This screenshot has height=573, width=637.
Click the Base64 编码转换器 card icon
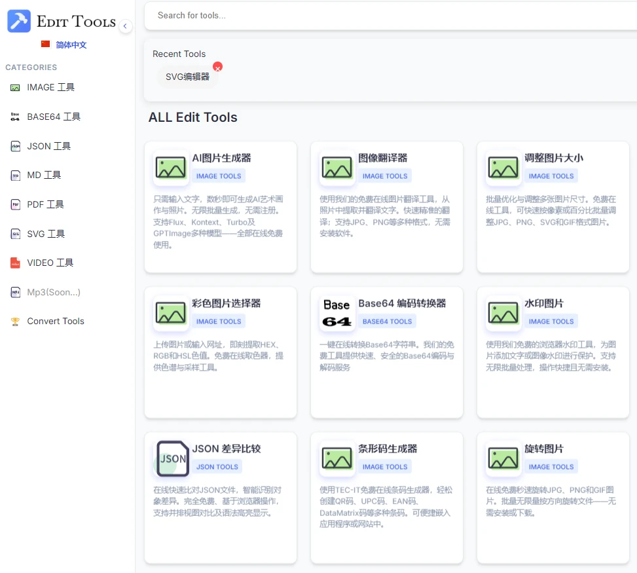tap(337, 313)
